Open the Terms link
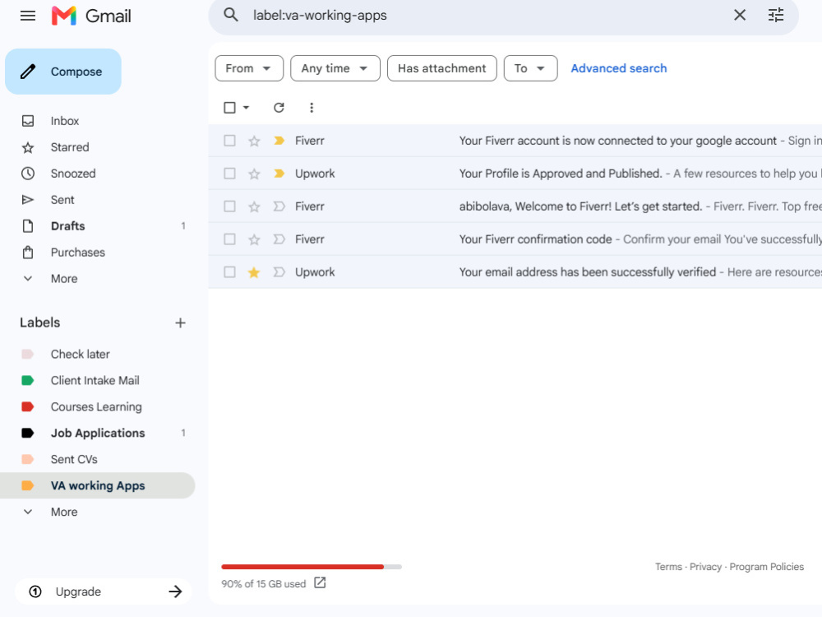This screenshot has height=617, width=822. [668, 567]
